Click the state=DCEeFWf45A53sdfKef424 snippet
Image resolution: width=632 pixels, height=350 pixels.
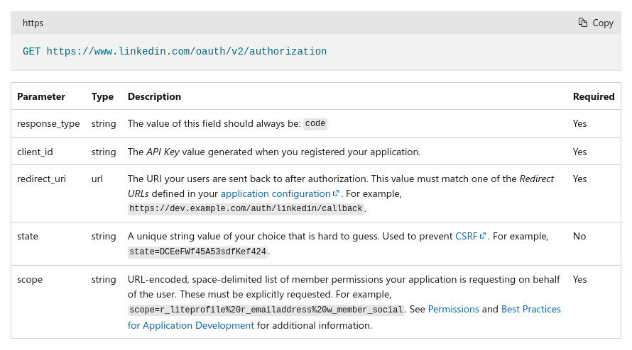point(197,252)
